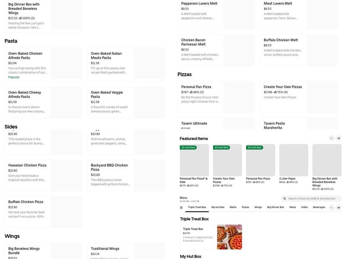
Task: Jump to the Beverages tab
Action: click(x=319, y=207)
